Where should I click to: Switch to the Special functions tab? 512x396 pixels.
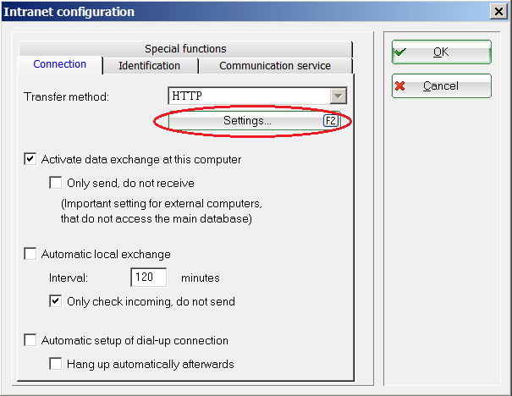(x=185, y=49)
